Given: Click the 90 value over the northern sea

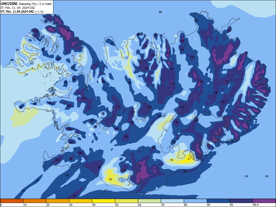Looking at the screenshot, I should (x=160, y=12).
